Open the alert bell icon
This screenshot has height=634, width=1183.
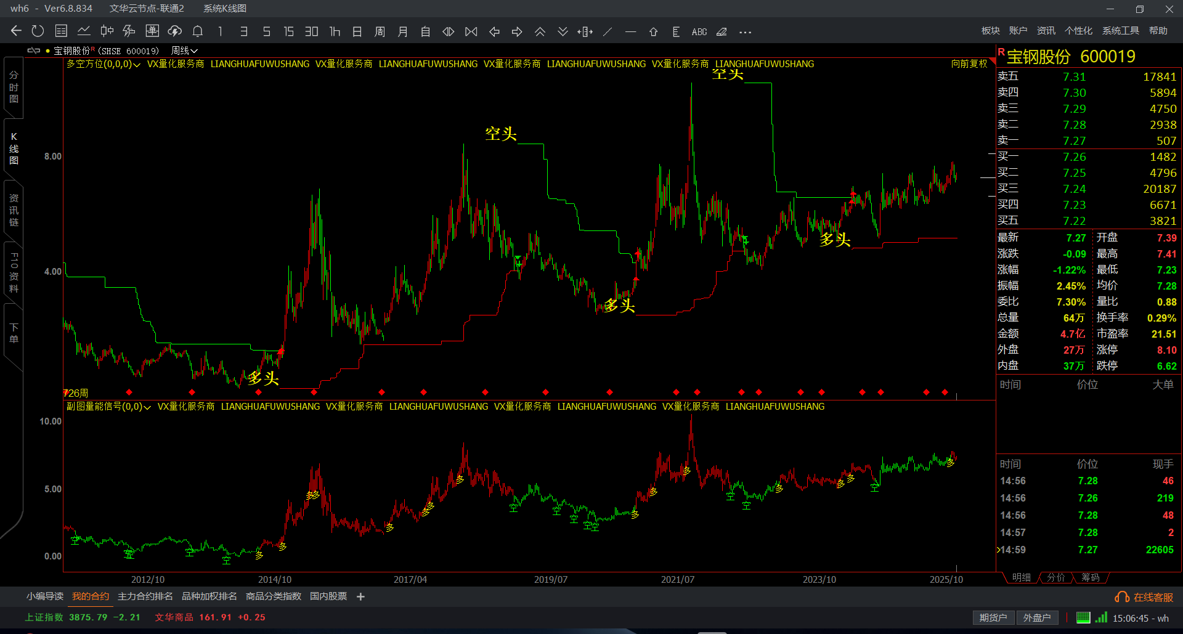[x=198, y=31]
